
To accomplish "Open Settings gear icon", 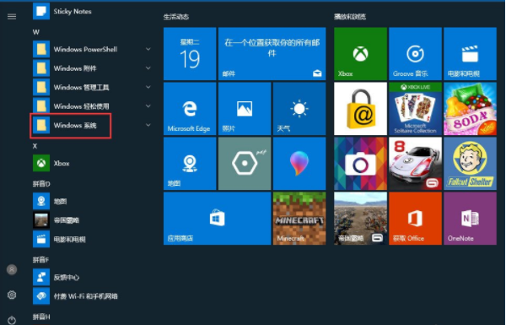I will 12,295.
